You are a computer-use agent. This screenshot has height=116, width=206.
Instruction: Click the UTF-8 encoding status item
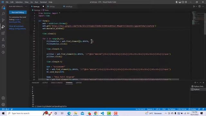pyautogui.click(x=158, y=109)
